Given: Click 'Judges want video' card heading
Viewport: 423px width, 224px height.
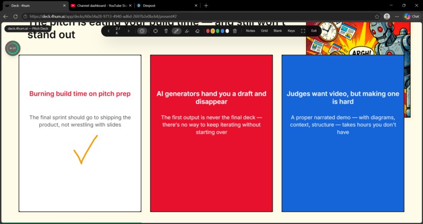Looking at the screenshot, I should [343, 98].
